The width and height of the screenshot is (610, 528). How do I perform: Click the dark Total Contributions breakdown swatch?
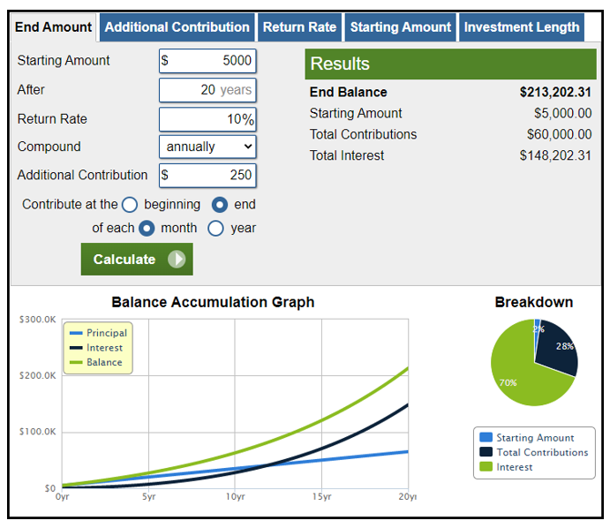pos(486,452)
